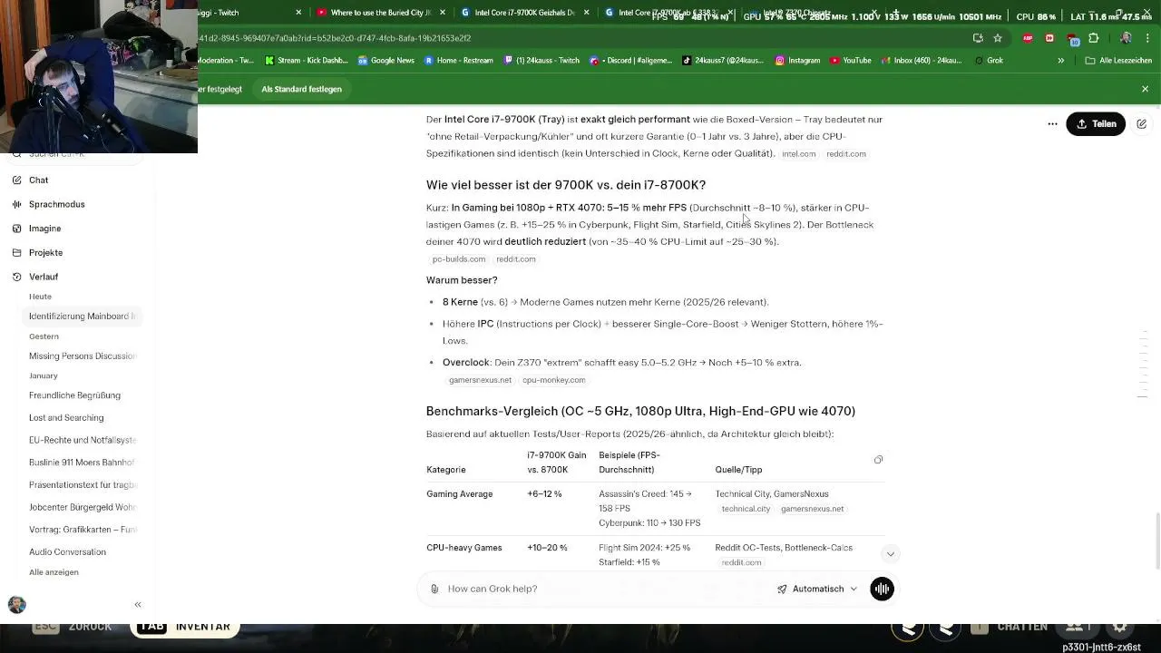This screenshot has width=1161, height=653.
Task: Open the browser extensions puzzle menu
Action: (1093, 38)
